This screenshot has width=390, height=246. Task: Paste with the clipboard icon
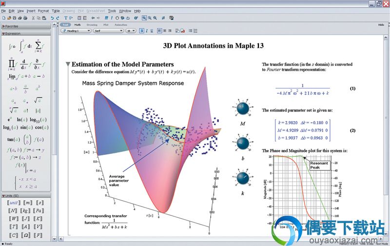[x=44, y=18]
